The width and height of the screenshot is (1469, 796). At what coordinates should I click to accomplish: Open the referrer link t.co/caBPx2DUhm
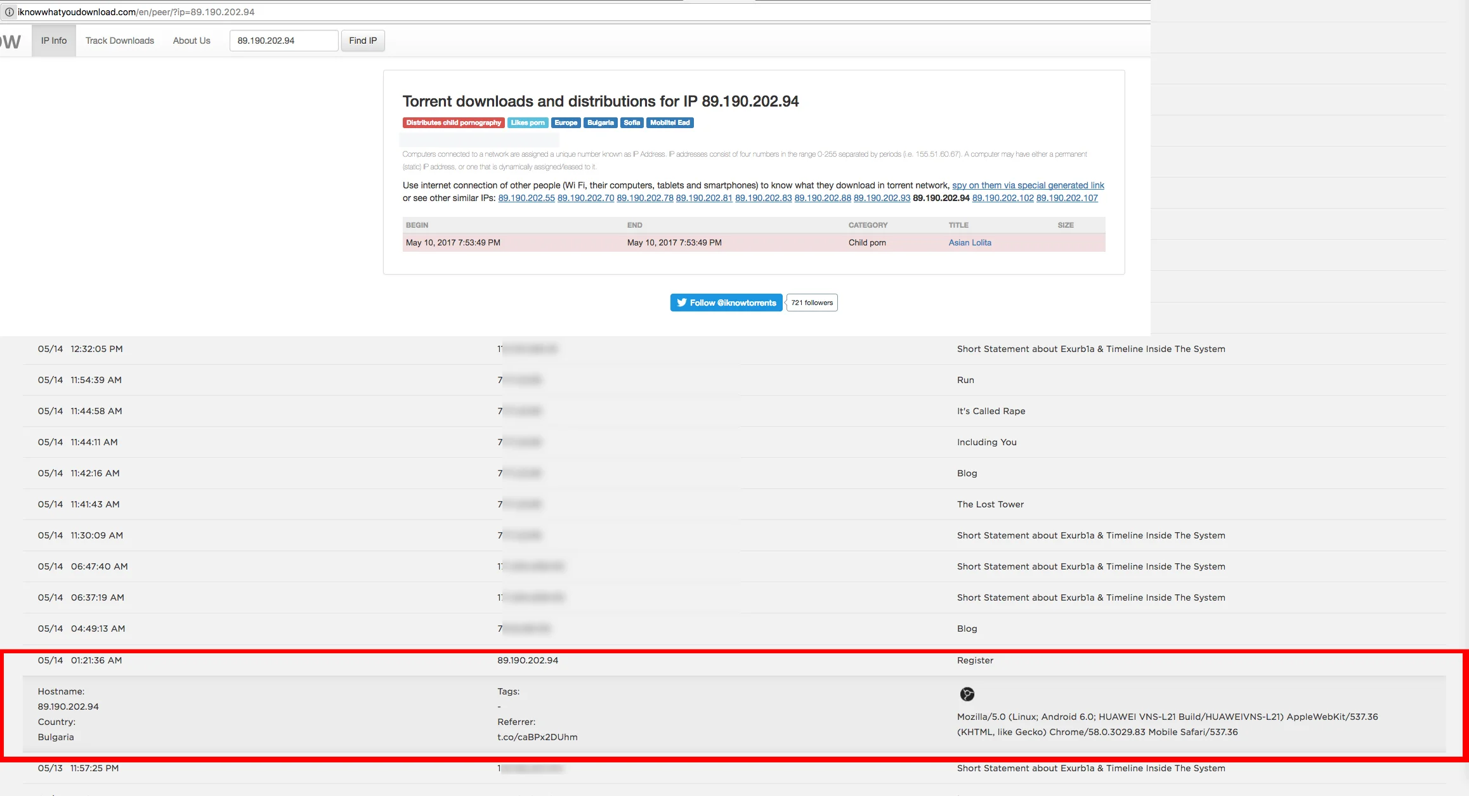[x=537, y=737]
